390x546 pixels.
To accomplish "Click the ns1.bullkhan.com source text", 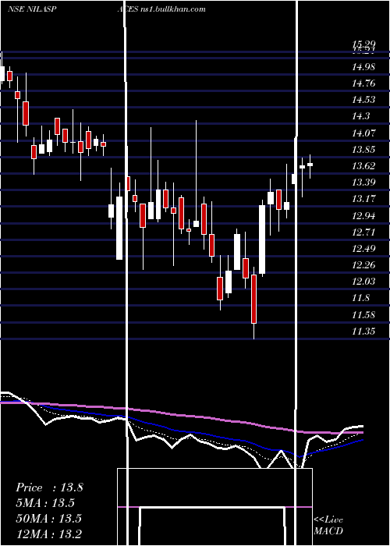I will (172, 9).
